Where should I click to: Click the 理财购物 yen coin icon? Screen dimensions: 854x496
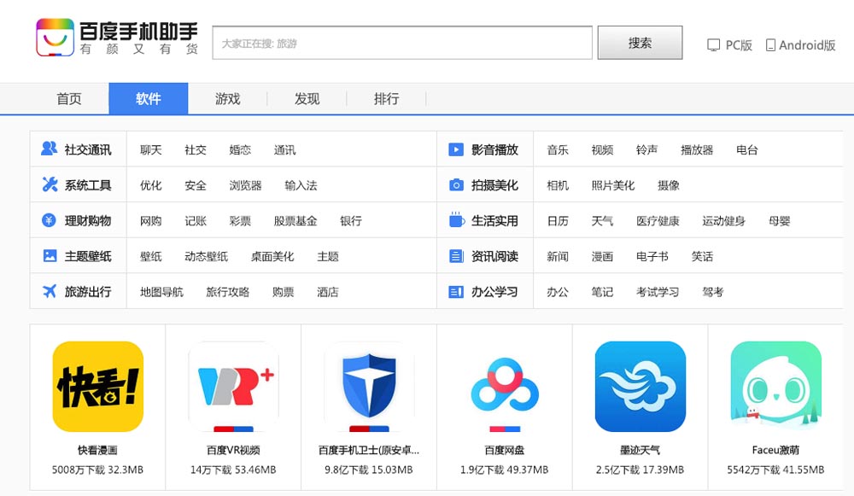click(x=49, y=220)
